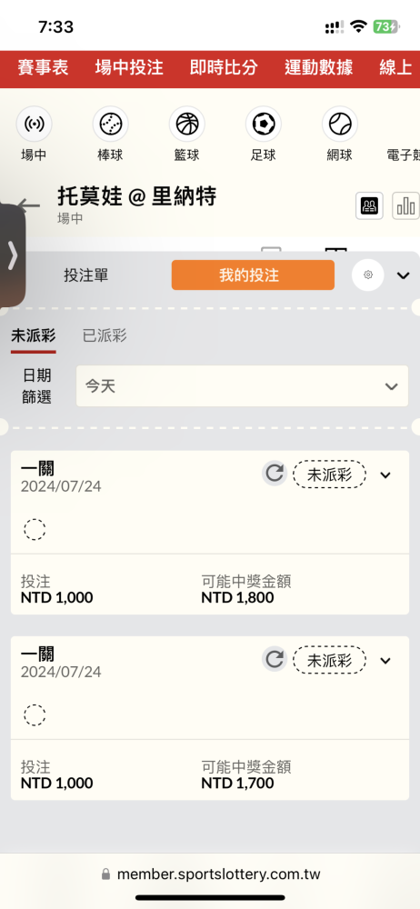Switch to the 投注單 tab
Screen dimensions: 420x909
[85, 275]
